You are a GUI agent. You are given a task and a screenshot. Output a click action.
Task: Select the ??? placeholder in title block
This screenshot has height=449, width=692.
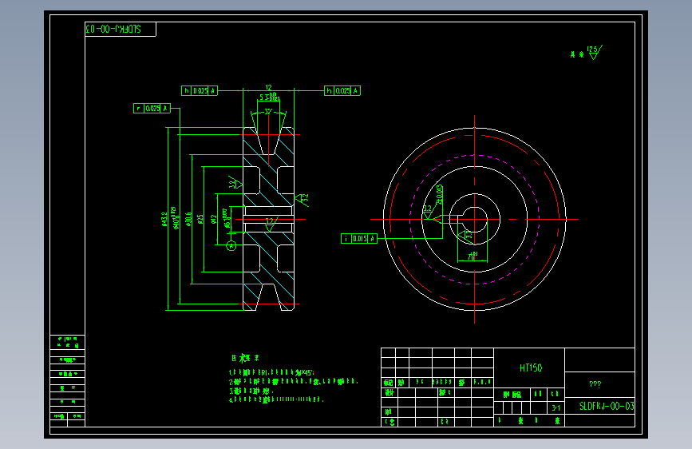click(x=595, y=384)
